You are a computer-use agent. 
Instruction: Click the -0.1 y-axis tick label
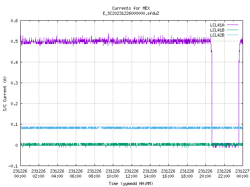click(13, 166)
